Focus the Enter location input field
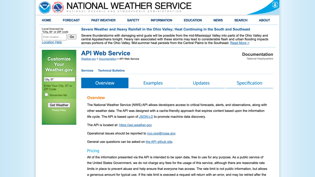Screen dimensions: 315x177 54,37
